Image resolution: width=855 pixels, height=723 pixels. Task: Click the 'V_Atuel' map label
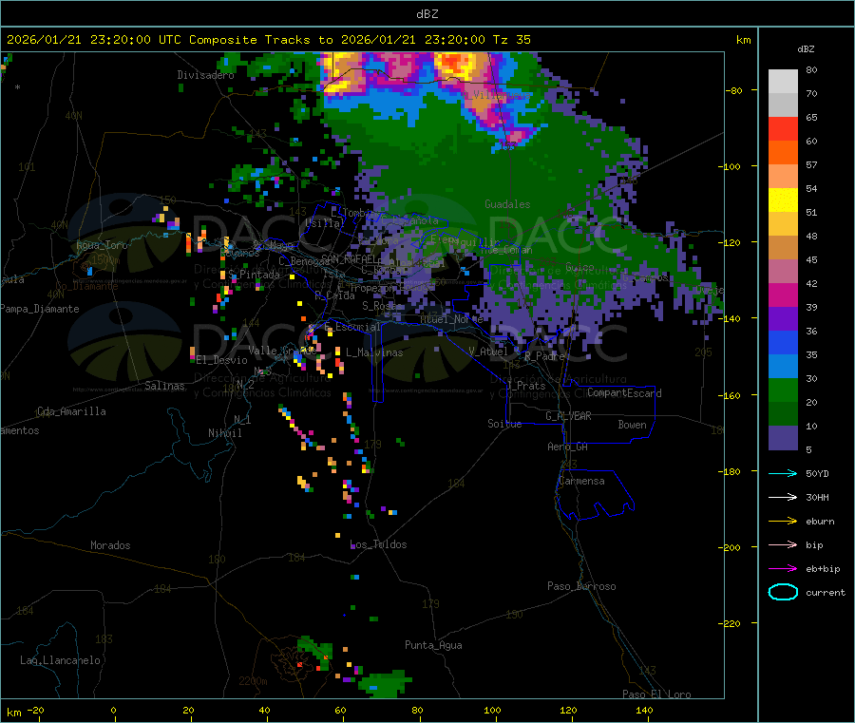488,352
